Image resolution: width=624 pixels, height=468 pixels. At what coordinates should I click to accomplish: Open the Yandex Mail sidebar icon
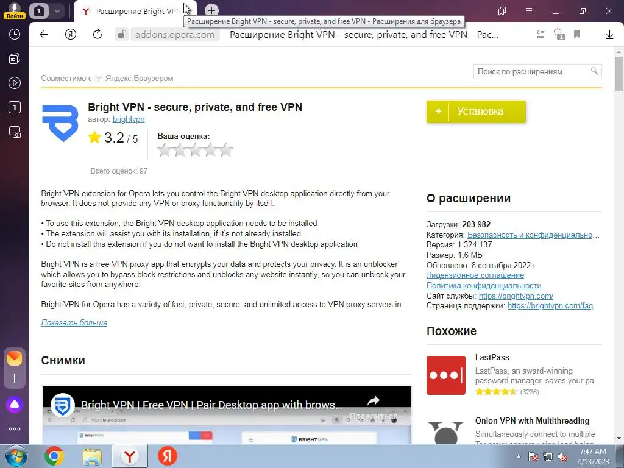point(15,358)
